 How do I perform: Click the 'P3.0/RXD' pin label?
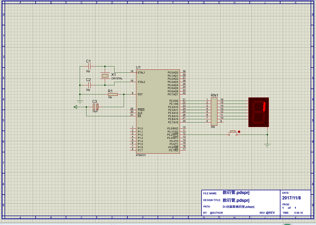(173, 129)
